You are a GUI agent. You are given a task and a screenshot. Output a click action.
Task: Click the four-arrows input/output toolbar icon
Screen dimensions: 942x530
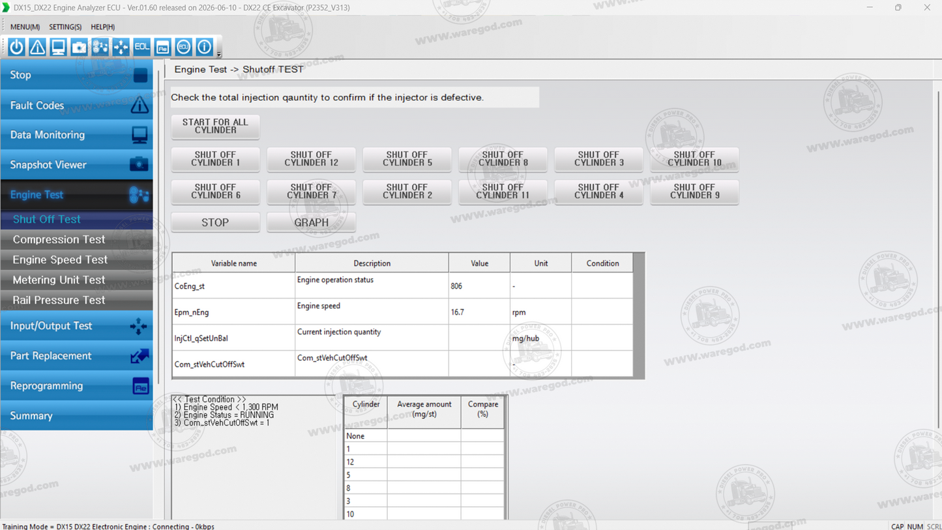pos(121,47)
